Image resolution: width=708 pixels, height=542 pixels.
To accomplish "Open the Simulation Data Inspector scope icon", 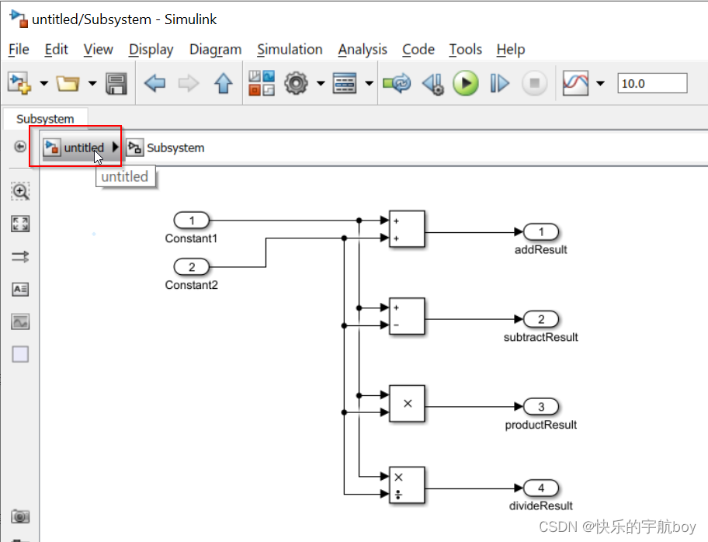I will pyautogui.click(x=574, y=83).
